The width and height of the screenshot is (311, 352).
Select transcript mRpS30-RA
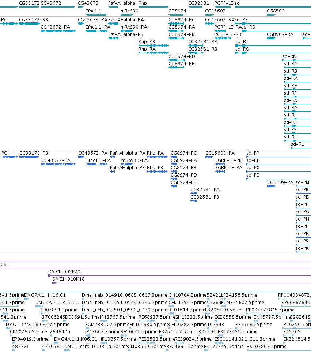coord(134,27)
